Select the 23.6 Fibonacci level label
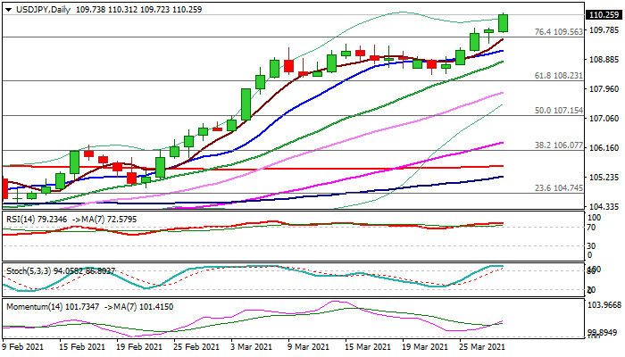This screenshot has height=357, width=625. (558, 188)
